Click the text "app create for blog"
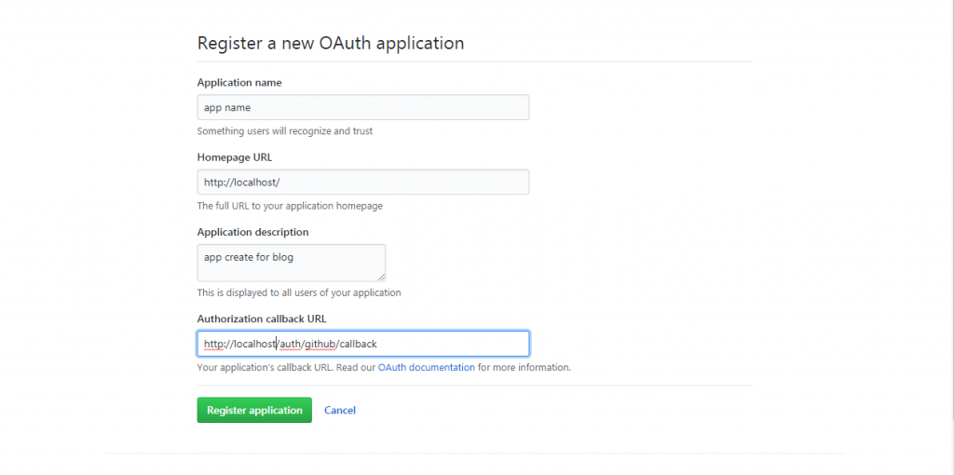 click(248, 257)
